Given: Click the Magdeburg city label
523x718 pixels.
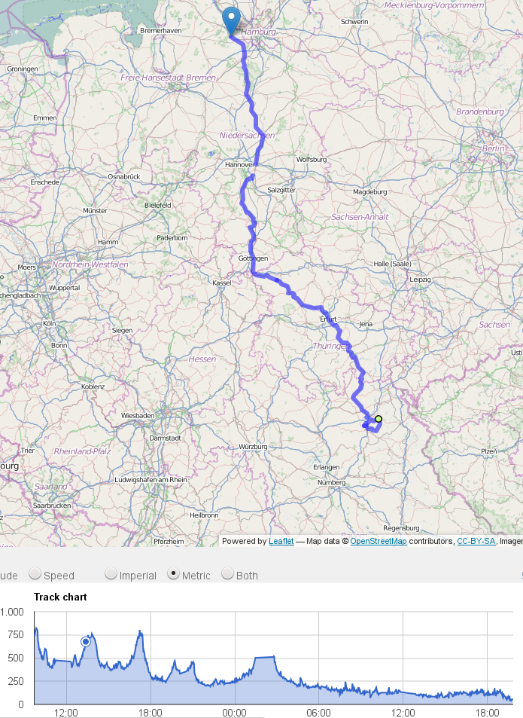Looking at the screenshot, I should tap(369, 192).
